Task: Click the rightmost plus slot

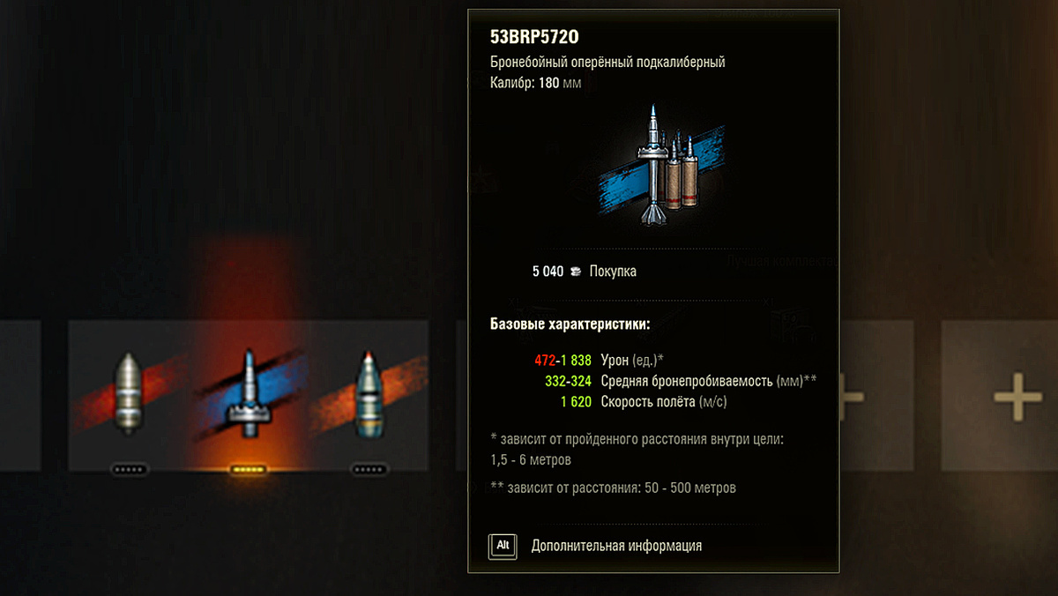Action: pyautogui.click(x=1000, y=394)
